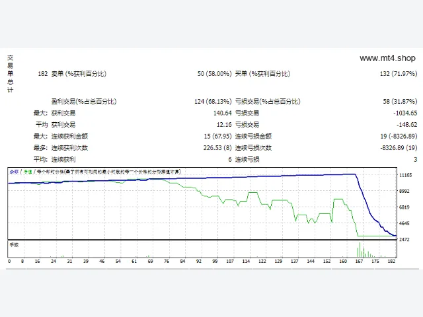Click the x-axis tick label 76

click(x=167, y=261)
